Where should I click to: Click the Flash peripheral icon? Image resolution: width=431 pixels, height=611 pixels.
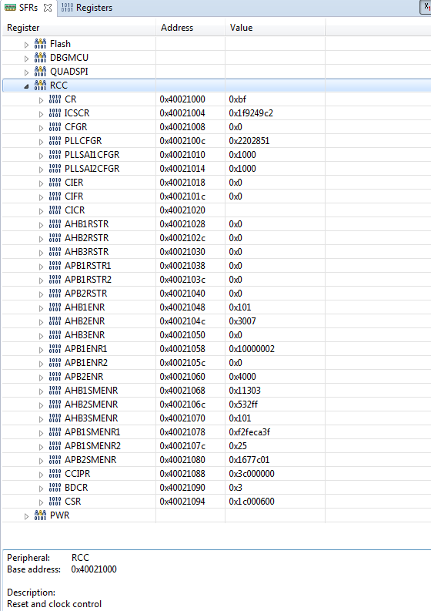pyautogui.click(x=40, y=44)
